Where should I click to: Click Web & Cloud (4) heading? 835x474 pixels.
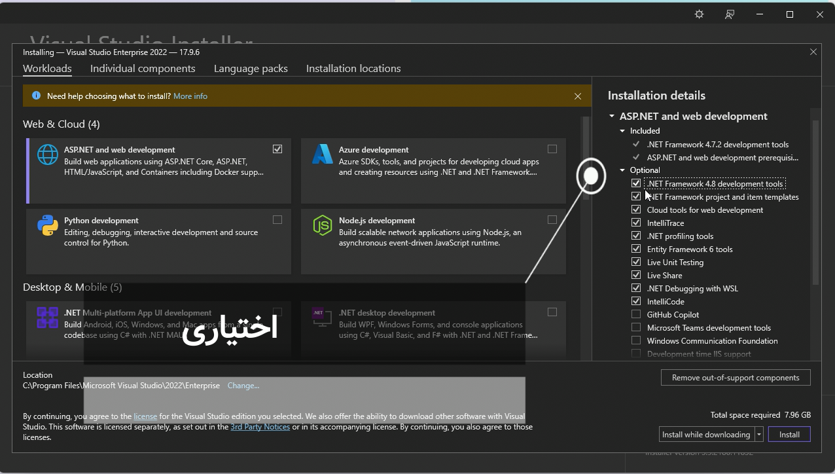pyautogui.click(x=62, y=124)
